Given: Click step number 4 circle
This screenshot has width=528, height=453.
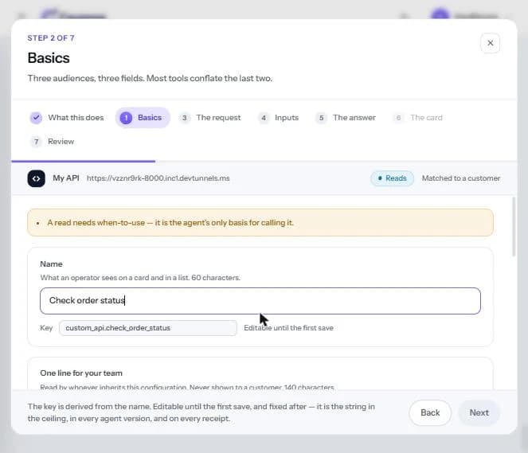Looking at the screenshot, I should tap(264, 118).
